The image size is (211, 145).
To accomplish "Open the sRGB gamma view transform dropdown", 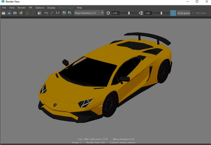I will pos(183,13).
